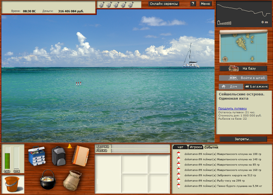Click the yellow warning triangle
Screen dimensions: 273x195
(x=69, y=146)
